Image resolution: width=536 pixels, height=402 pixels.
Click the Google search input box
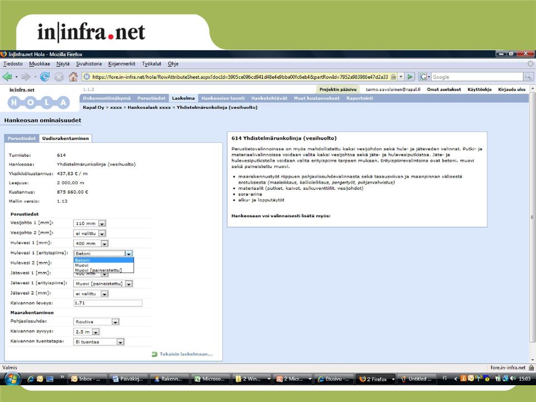click(477, 77)
